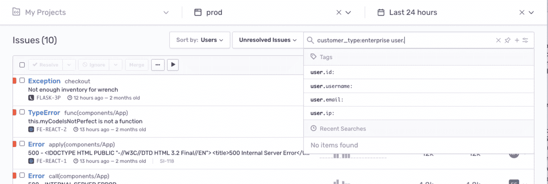
Task: Click the Resolve button
Action: click(x=45, y=65)
